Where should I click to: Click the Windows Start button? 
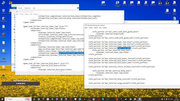tap(2, 99)
